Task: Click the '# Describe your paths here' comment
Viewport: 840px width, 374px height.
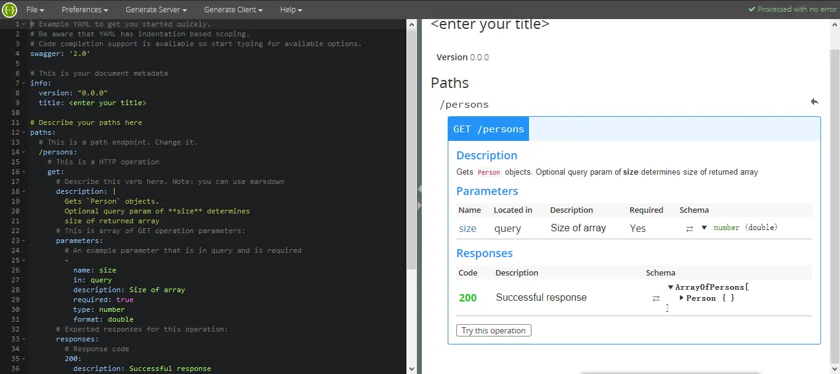Action: pyautogui.click(x=86, y=122)
